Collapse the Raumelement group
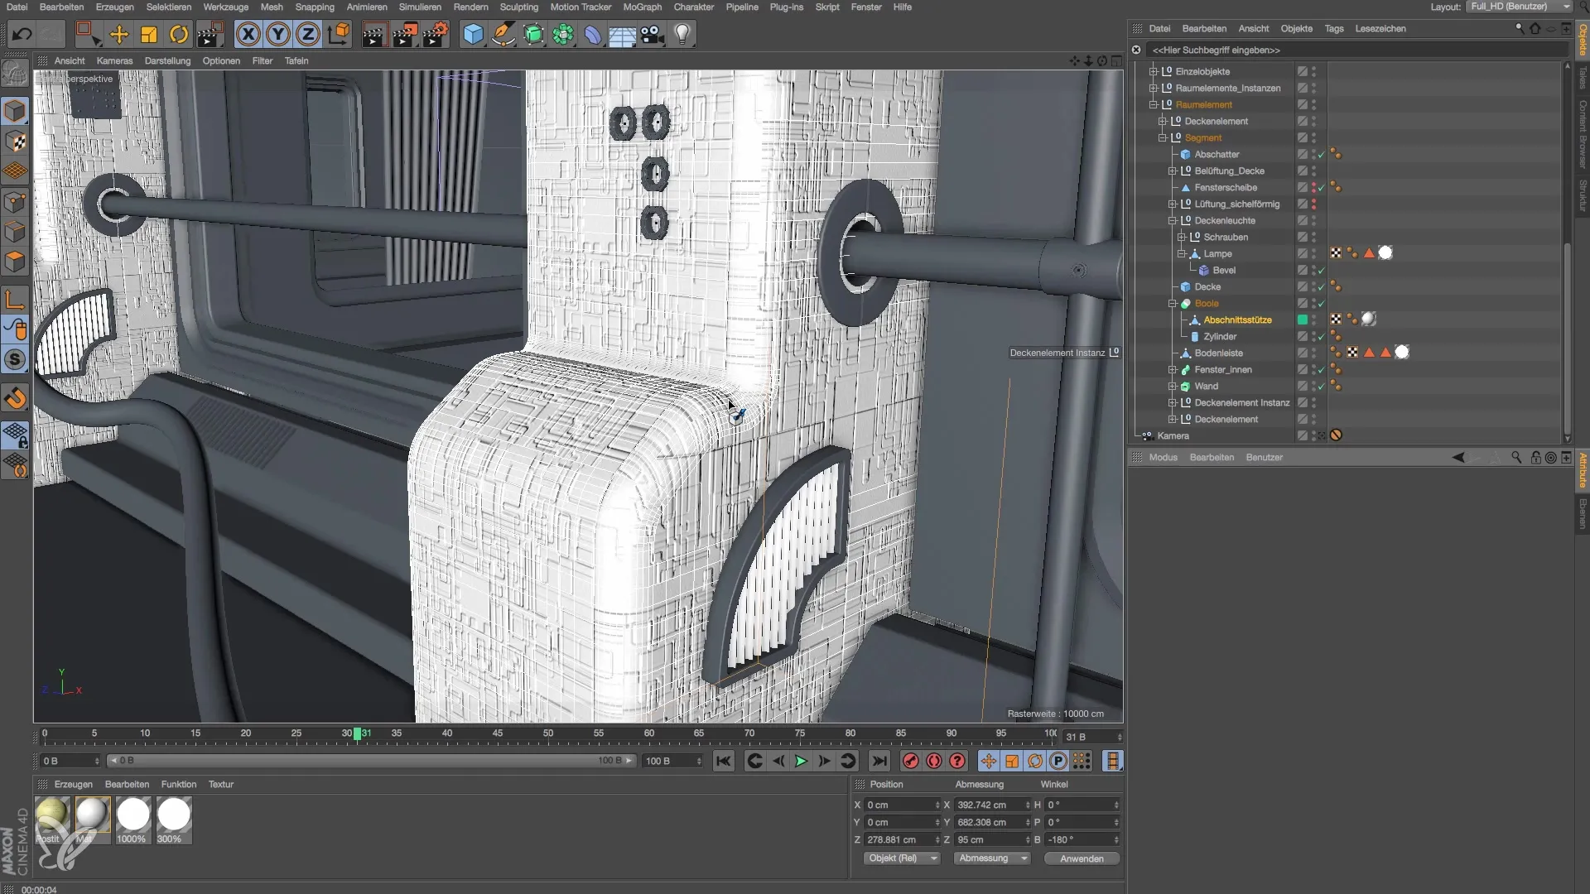Image resolution: width=1590 pixels, height=894 pixels. tap(1153, 105)
